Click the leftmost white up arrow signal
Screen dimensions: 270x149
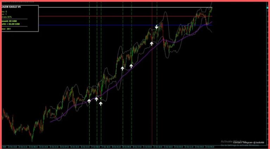tap(89, 101)
